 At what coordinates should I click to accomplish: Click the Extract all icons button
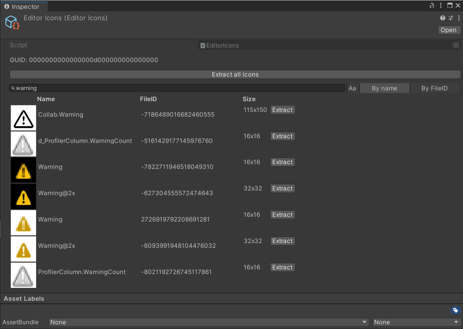[x=235, y=74]
